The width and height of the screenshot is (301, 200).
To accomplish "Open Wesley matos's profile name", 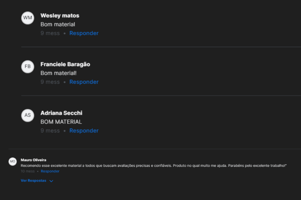I will pos(60,16).
